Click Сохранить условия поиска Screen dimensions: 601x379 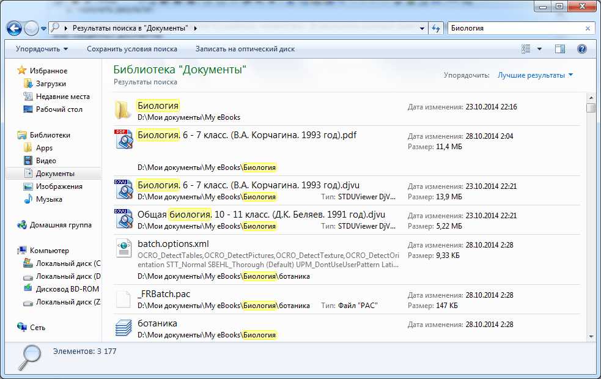[x=132, y=49]
